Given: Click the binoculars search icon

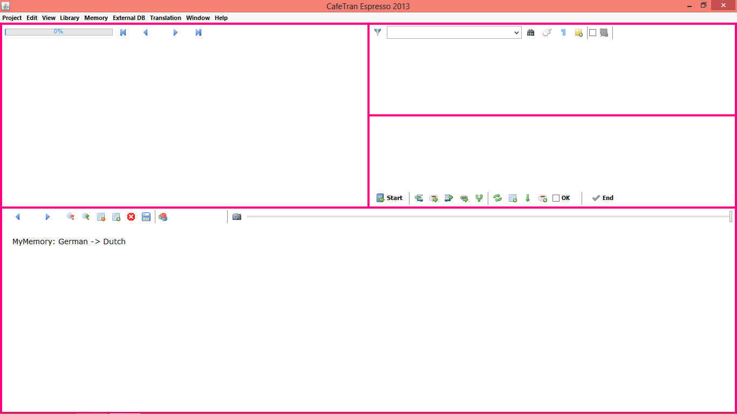Looking at the screenshot, I should (x=531, y=32).
